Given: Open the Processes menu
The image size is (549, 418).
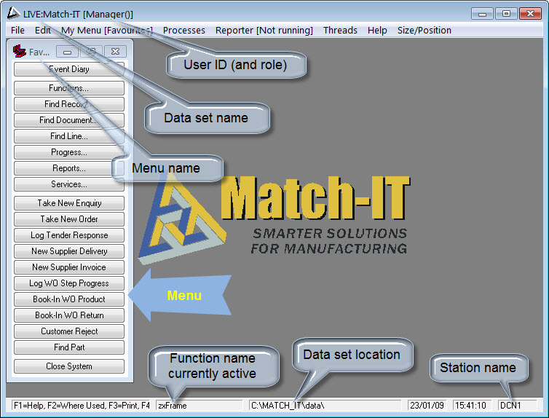Looking at the screenshot, I should [183, 31].
